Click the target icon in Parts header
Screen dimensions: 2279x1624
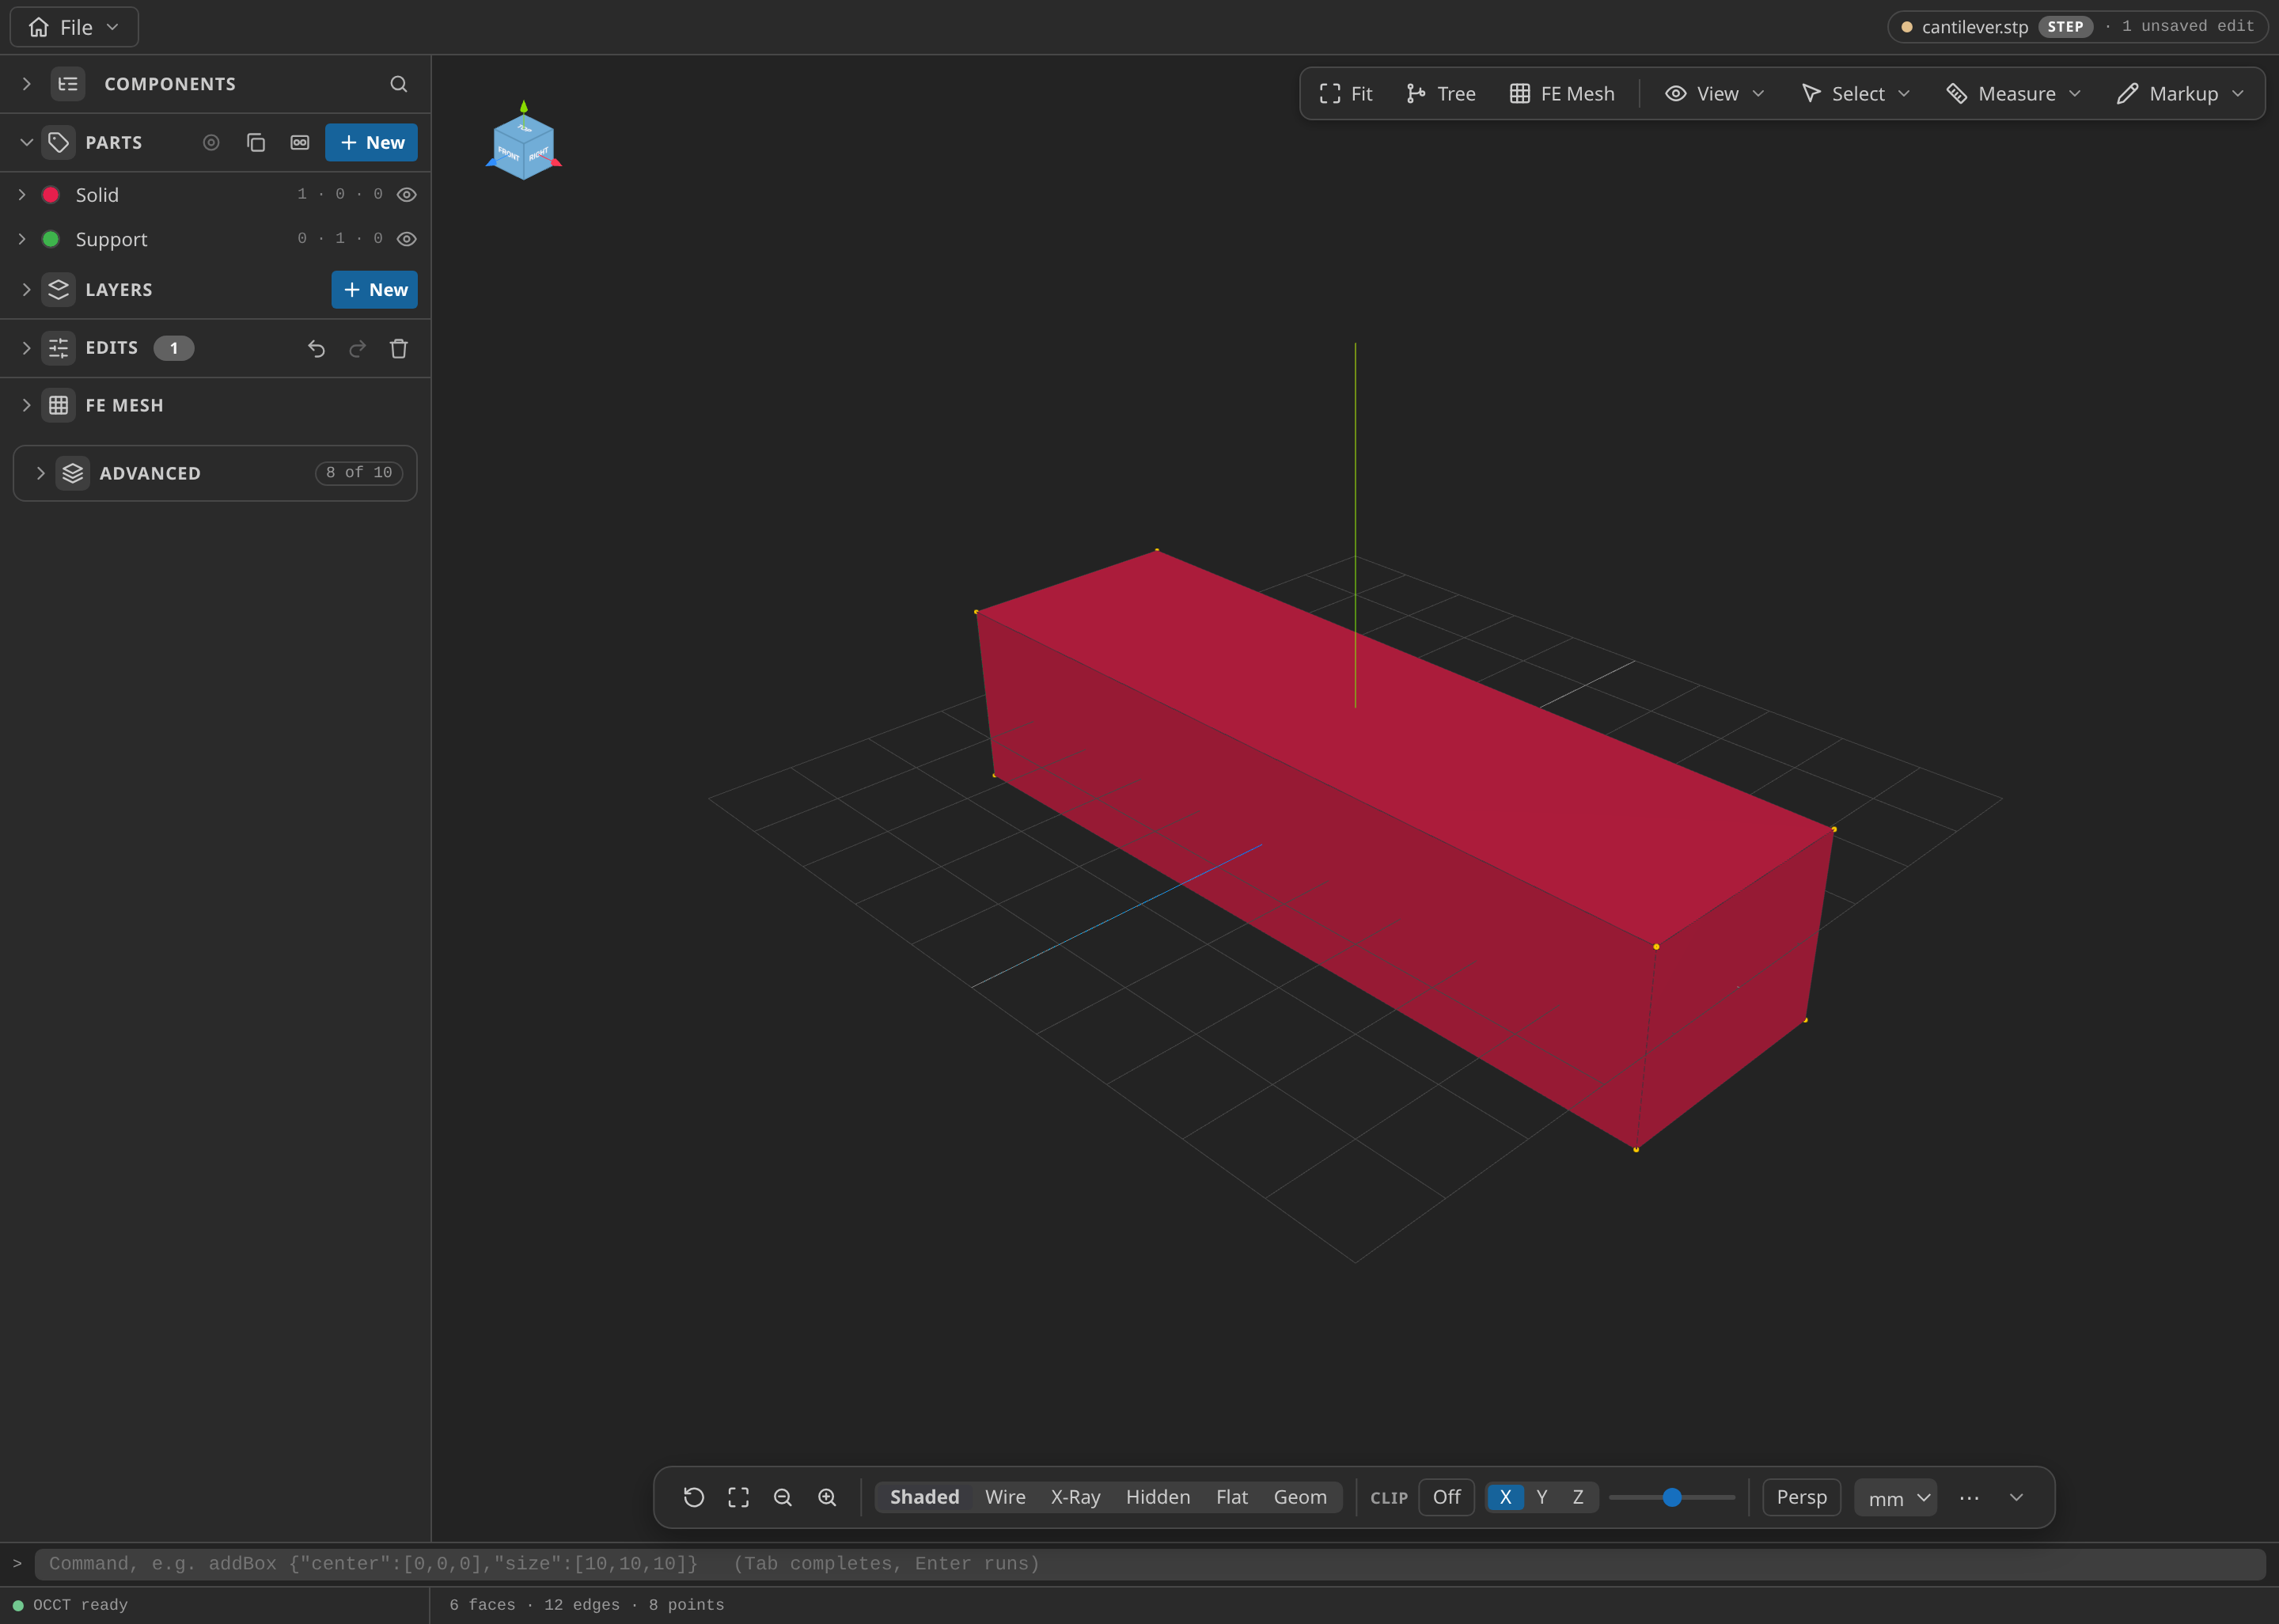[x=211, y=142]
